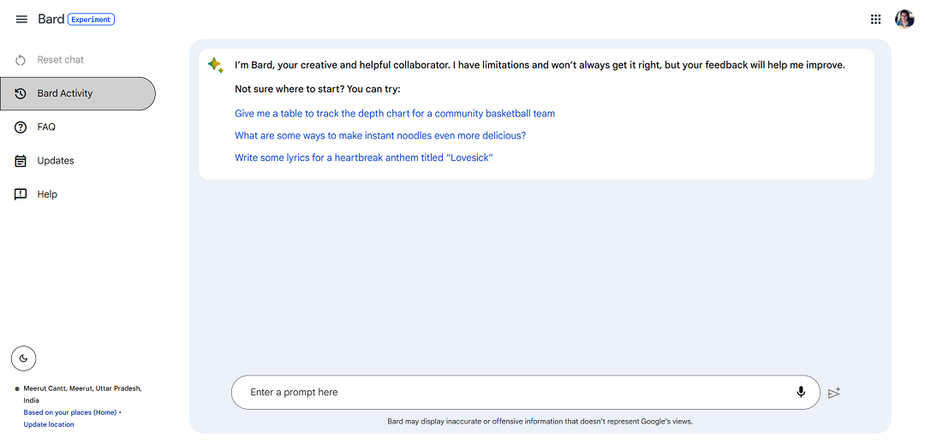The height and width of the screenshot is (444, 925).
Task: Toggle dark theme with moon button
Action: [24, 358]
